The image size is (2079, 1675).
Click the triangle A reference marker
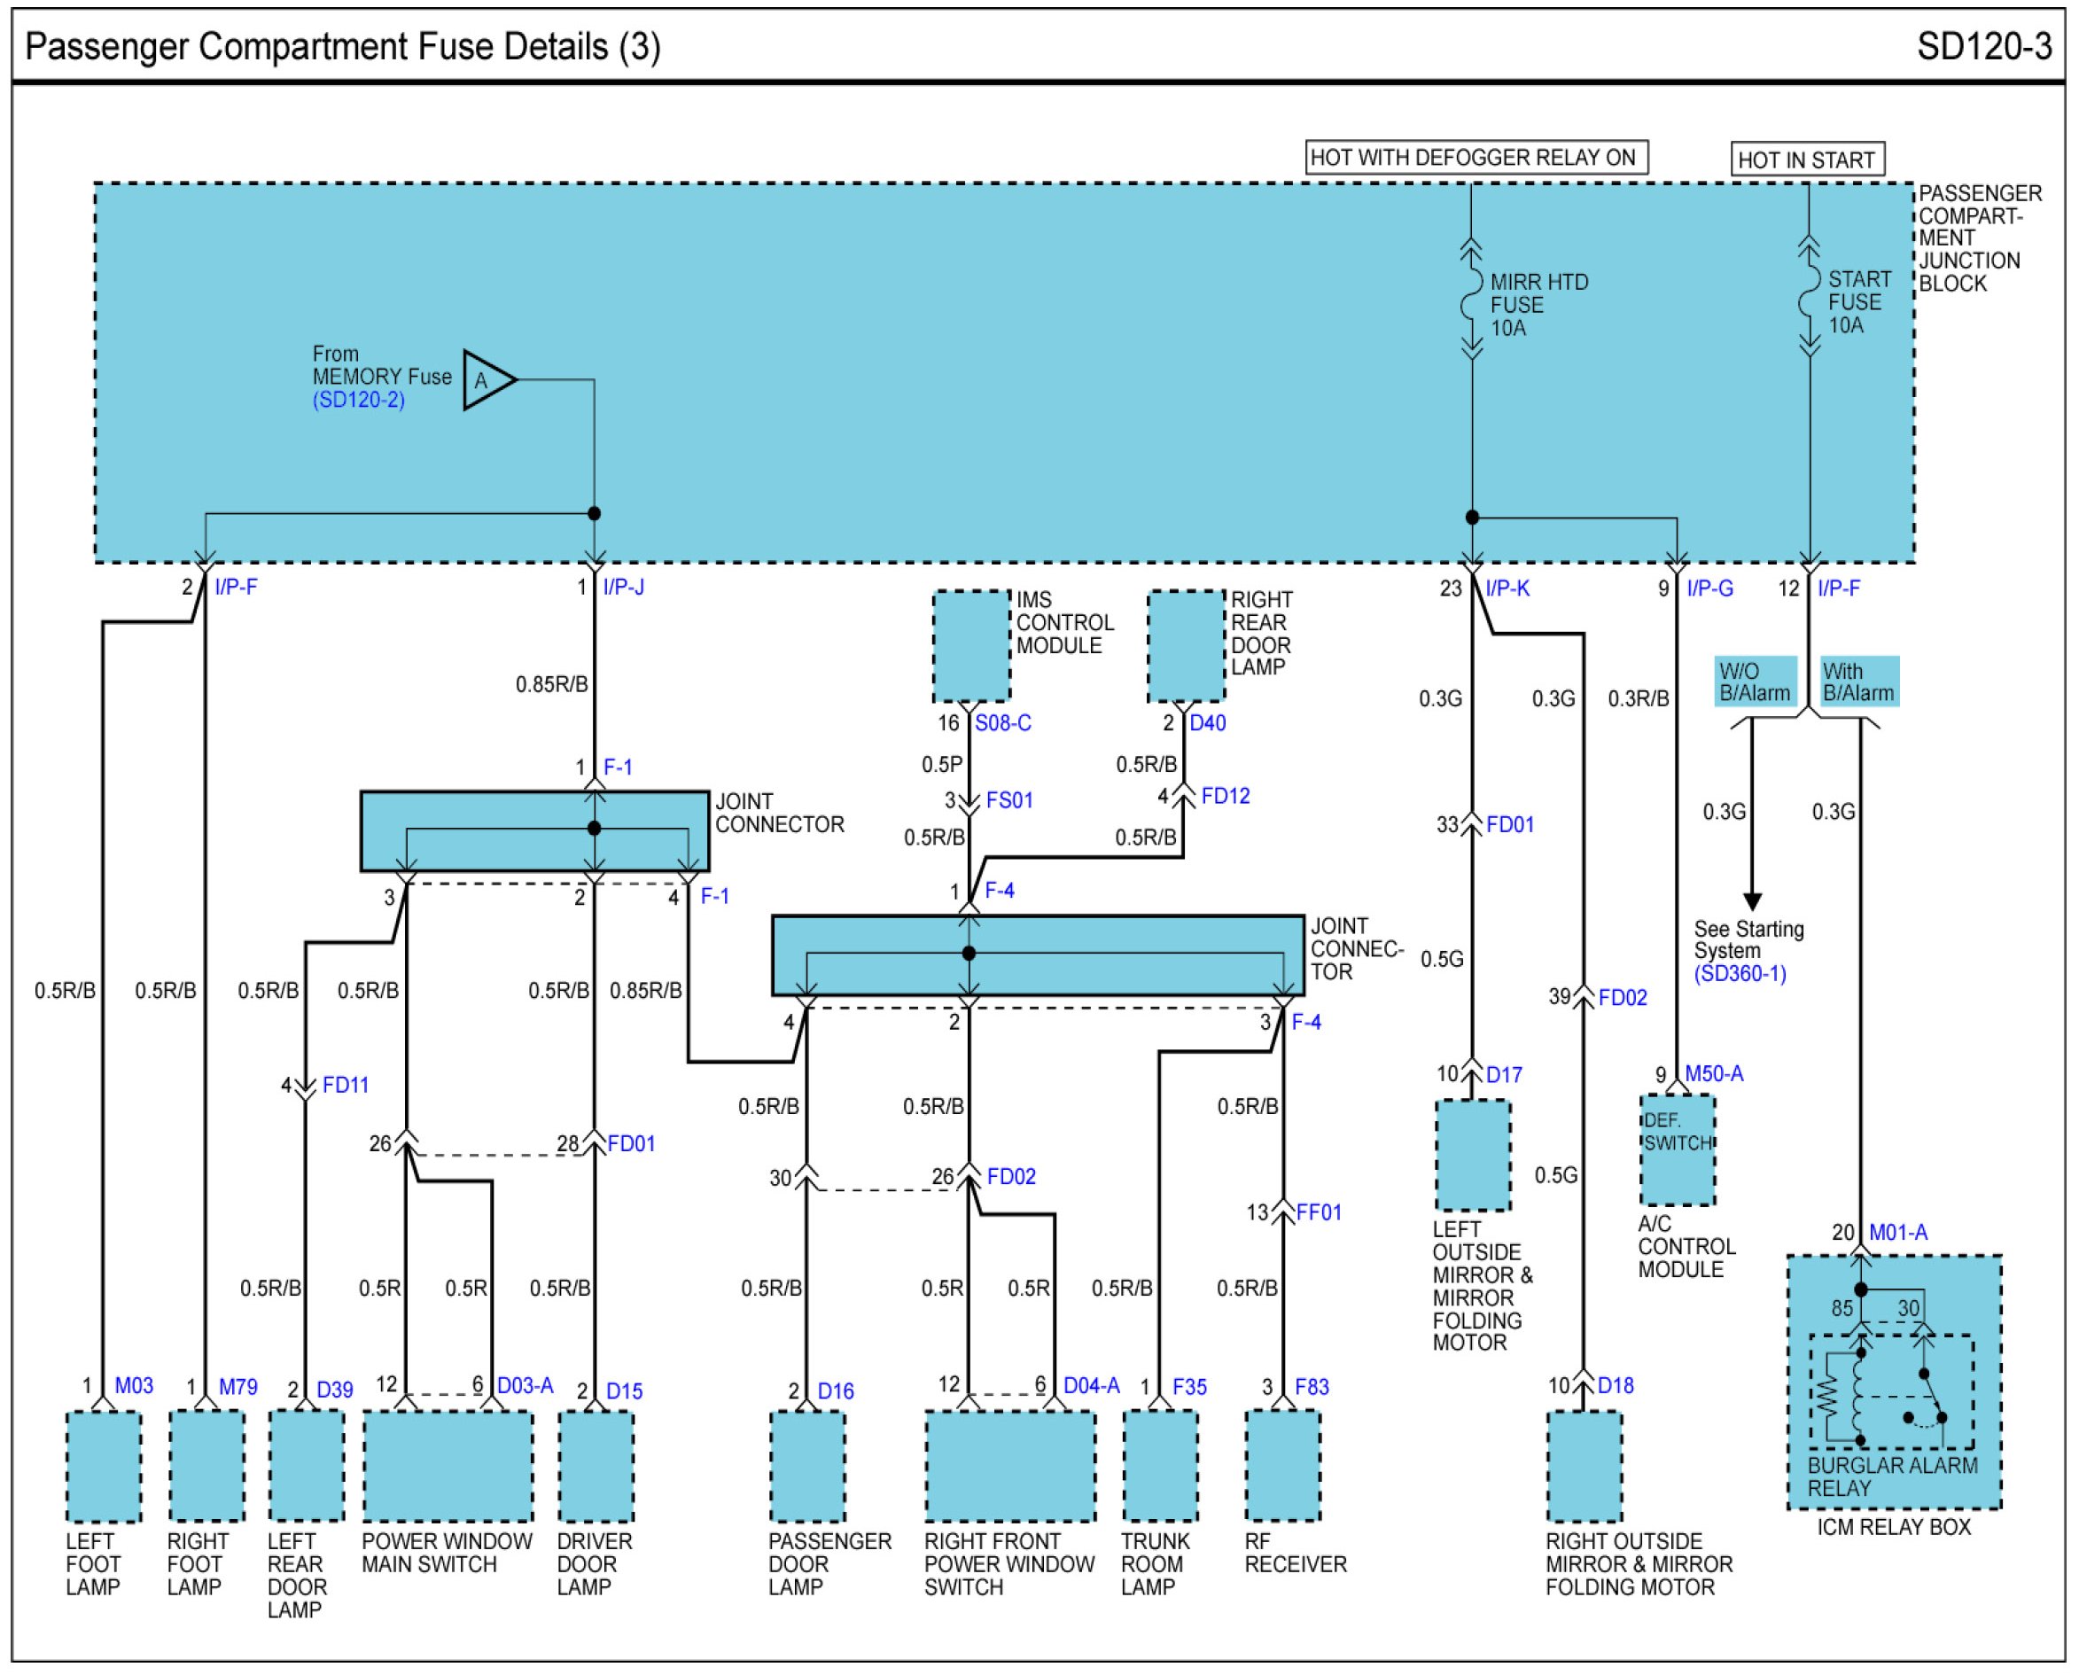click(x=486, y=380)
